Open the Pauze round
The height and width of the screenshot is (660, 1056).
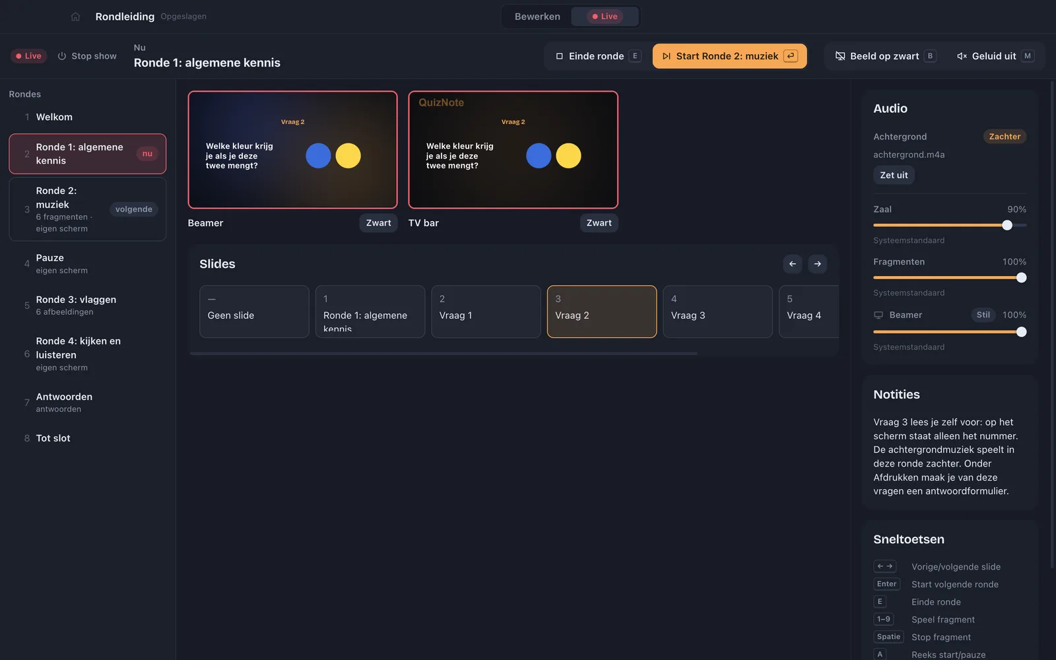click(x=87, y=263)
